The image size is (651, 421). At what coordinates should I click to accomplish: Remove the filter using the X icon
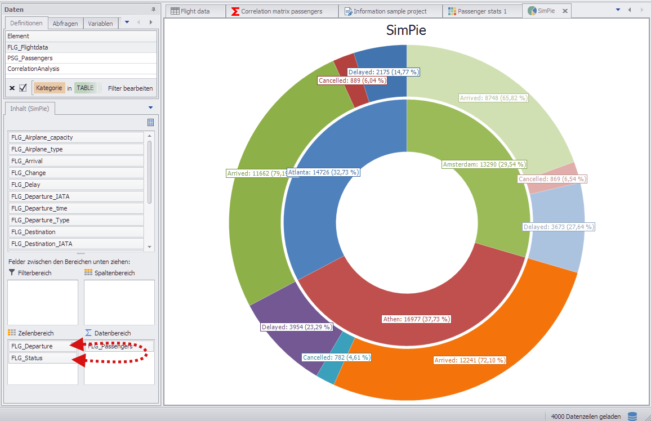[12, 88]
